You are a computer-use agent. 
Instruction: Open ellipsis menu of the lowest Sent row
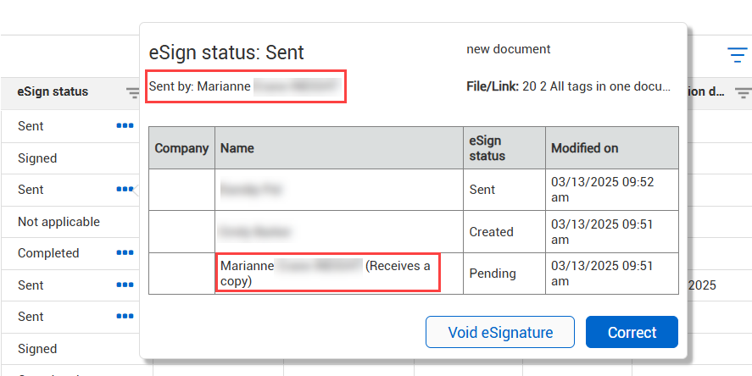tap(125, 316)
